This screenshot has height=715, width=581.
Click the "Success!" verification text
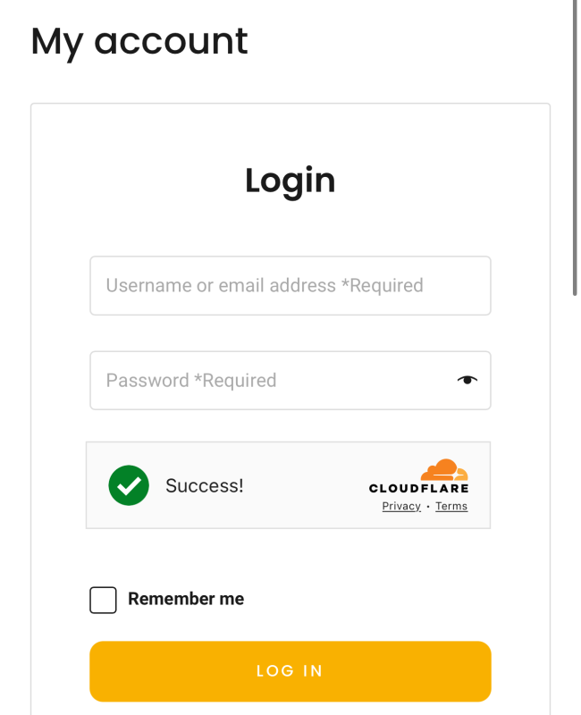204,486
